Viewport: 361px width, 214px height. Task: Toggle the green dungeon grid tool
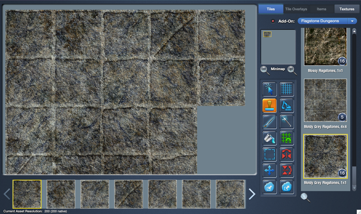(287, 138)
